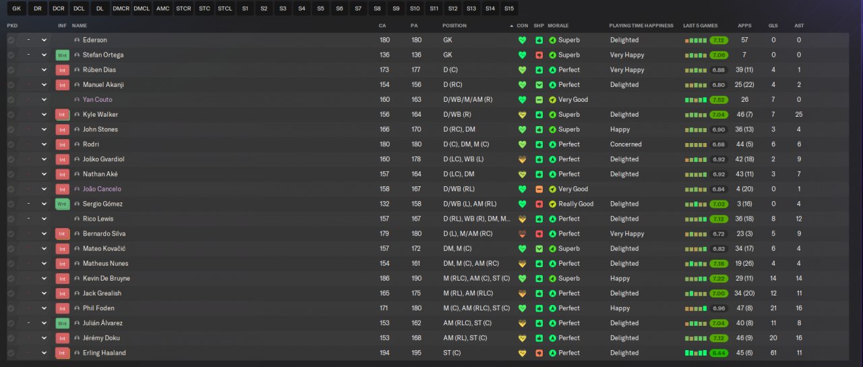Open position dropdown for Rico Lewis
This screenshot has width=863, height=367.
point(44,219)
